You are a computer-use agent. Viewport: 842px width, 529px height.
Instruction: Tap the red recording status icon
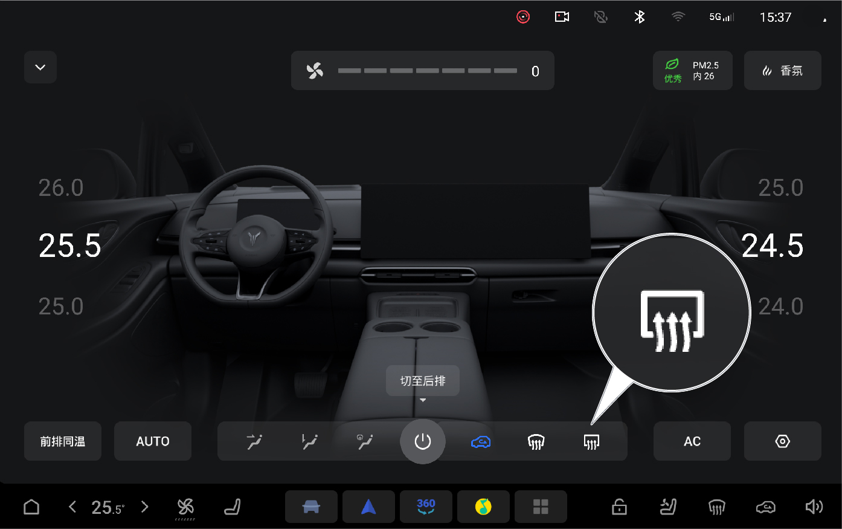tap(523, 17)
